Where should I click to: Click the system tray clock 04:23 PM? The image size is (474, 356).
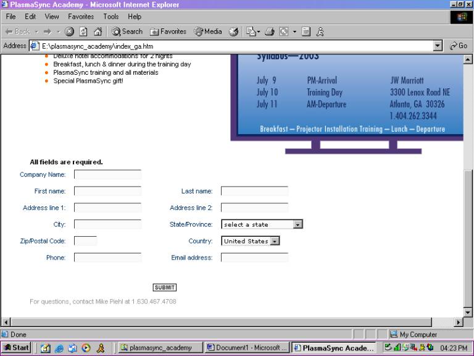pyautogui.click(x=454, y=348)
